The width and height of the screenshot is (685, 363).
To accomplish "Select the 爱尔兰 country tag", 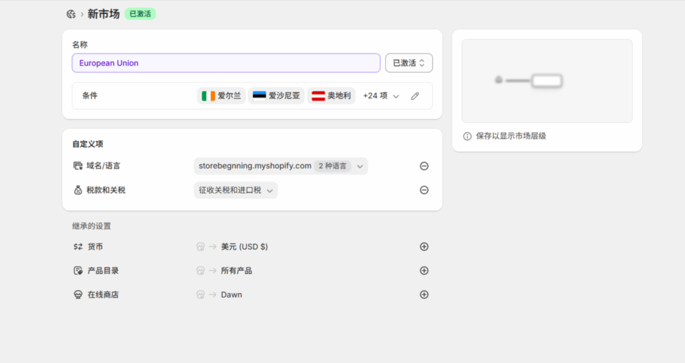I will 221,96.
